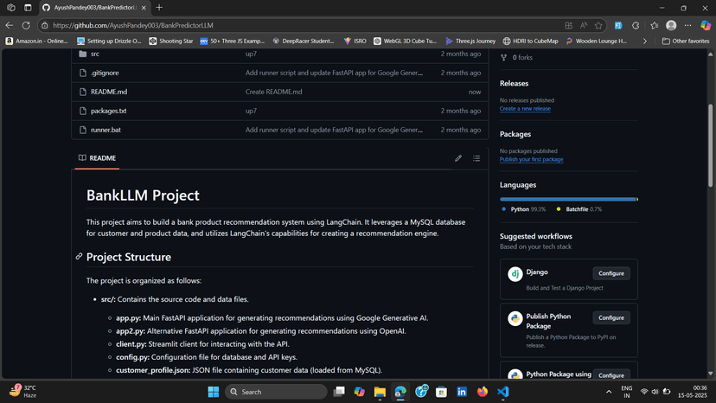Viewport: 716px width, 403px height.
Task: Click the Releases heading
Action: tap(514, 84)
